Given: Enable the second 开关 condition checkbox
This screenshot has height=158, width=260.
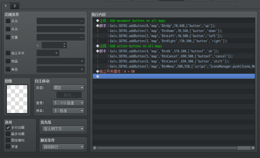Looking at the screenshot, I should pyautogui.click(x=8, y=29).
